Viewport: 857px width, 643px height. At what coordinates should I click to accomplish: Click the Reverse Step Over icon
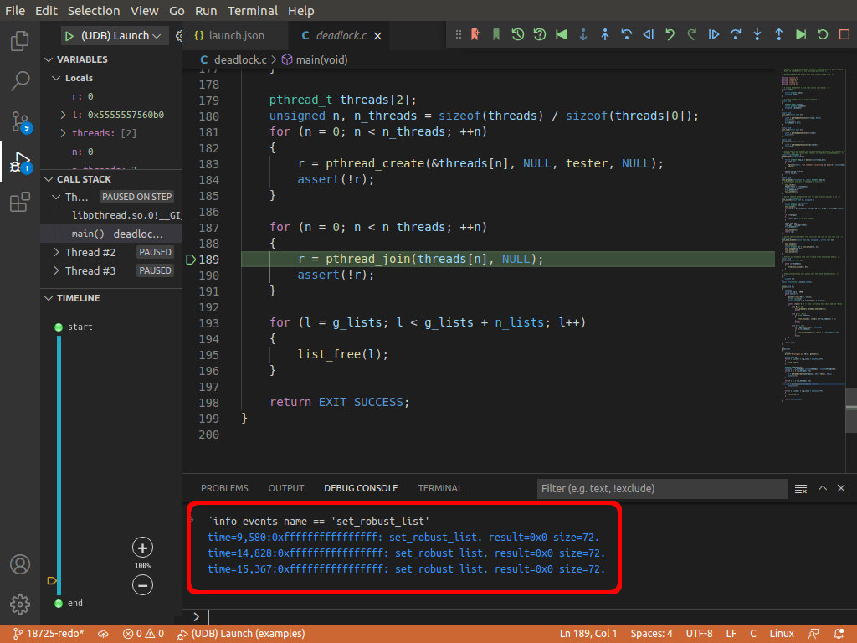(626, 34)
